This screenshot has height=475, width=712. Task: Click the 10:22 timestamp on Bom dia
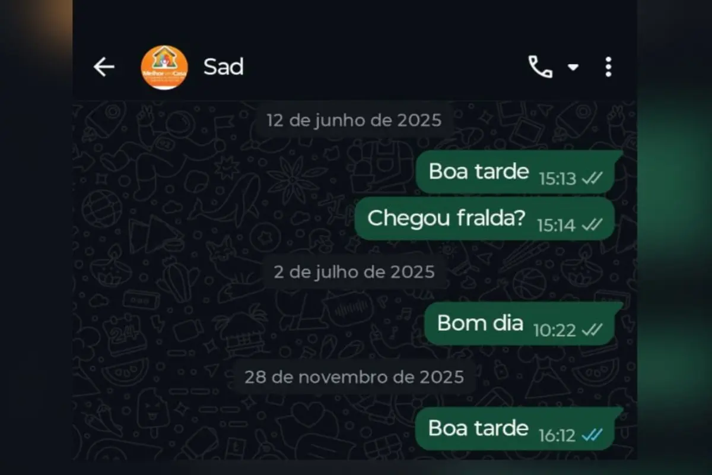555,330
